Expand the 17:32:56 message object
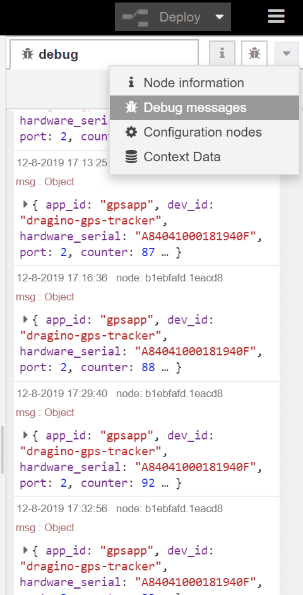Screen dimensions: 303x595 pyautogui.click(x=25, y=550)
